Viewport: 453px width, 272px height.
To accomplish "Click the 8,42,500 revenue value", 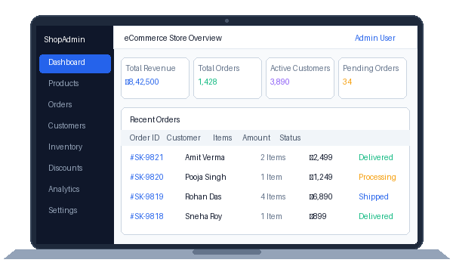I will click(x=142, y=82).
